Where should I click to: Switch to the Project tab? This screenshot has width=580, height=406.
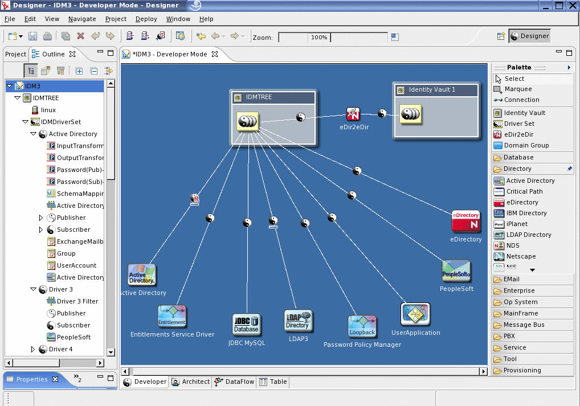15,54
